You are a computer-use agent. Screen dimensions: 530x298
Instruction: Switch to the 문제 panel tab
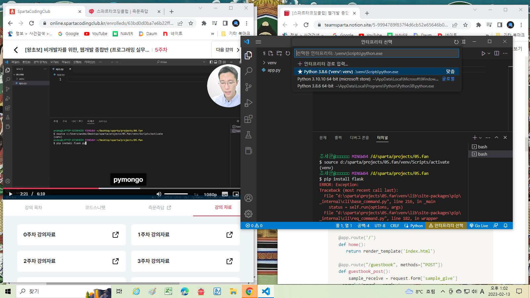point(323,137)
